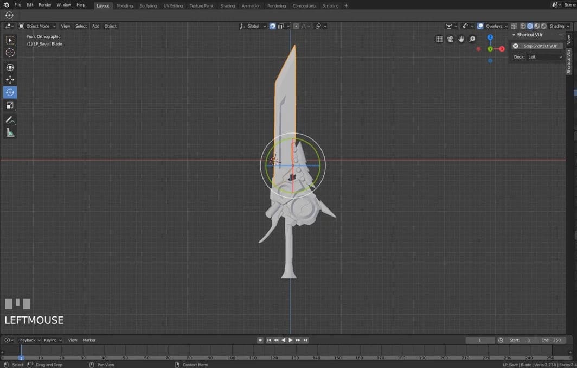
Task: Switch to the UV Editing workspace tab
Action: pos(173,6)
